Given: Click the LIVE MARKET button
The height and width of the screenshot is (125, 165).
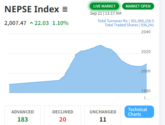Looking at the screenshot, I should 104,6.
